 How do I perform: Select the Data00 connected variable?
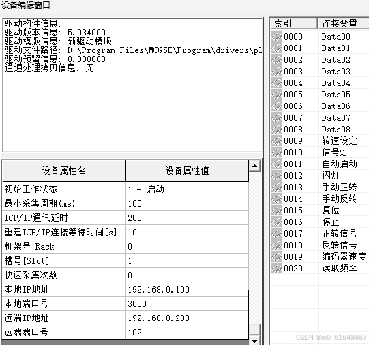point(336,37)
